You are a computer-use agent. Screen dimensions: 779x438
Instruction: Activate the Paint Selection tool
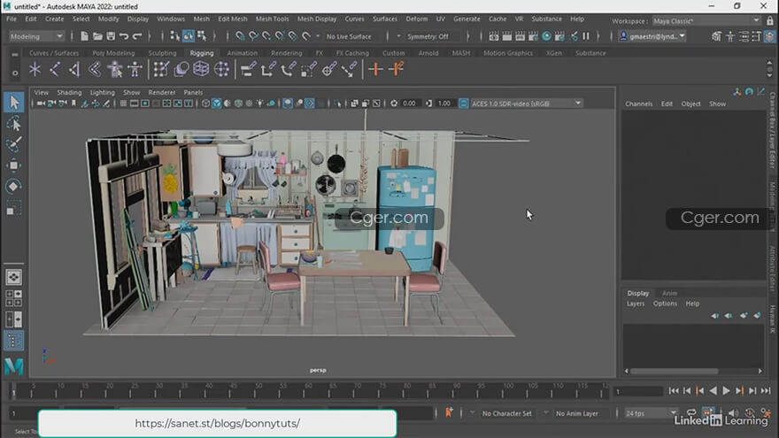tap(14, 144)
